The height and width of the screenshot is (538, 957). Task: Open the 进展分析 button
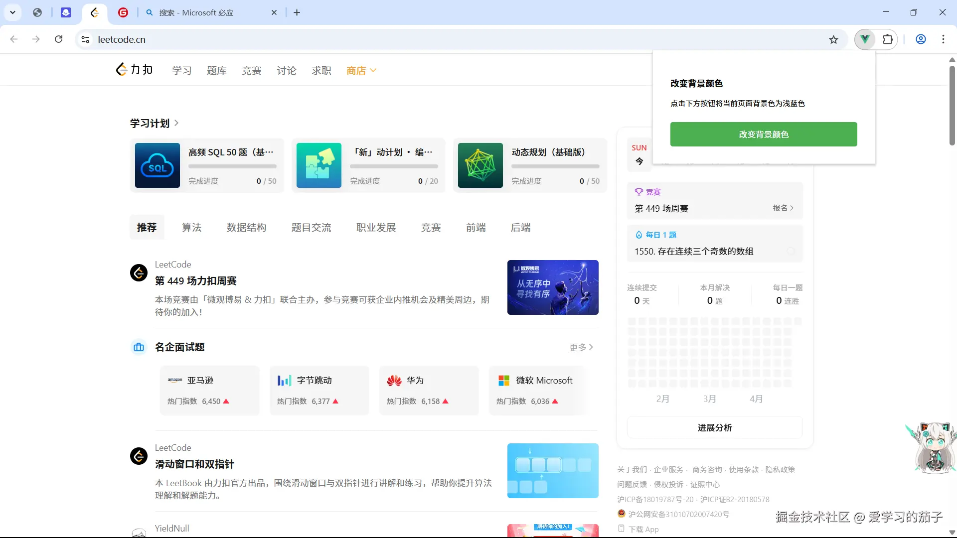click(715, 427)
